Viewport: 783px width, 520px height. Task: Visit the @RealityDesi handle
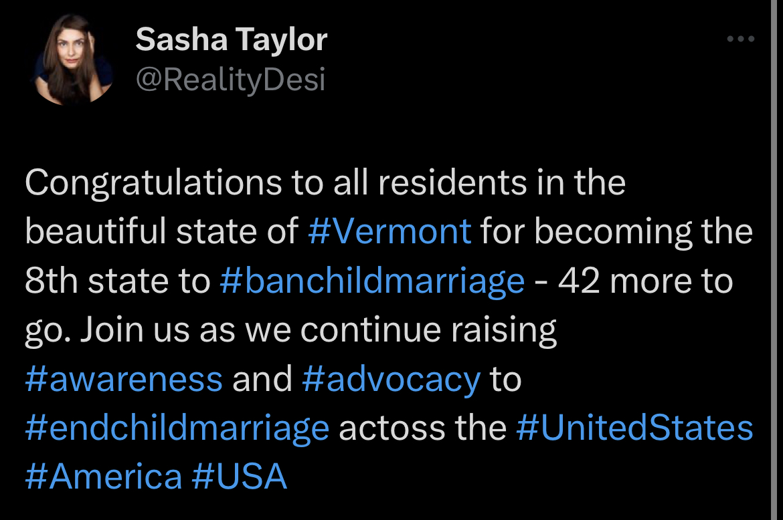click(x=230, y=80)
